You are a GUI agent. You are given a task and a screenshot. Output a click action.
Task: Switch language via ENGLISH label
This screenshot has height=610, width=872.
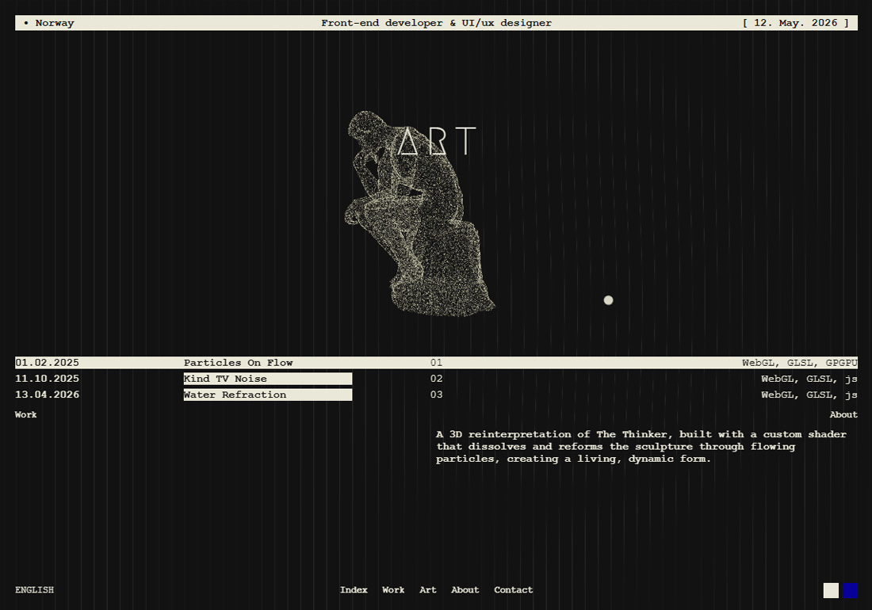[34, 590]
